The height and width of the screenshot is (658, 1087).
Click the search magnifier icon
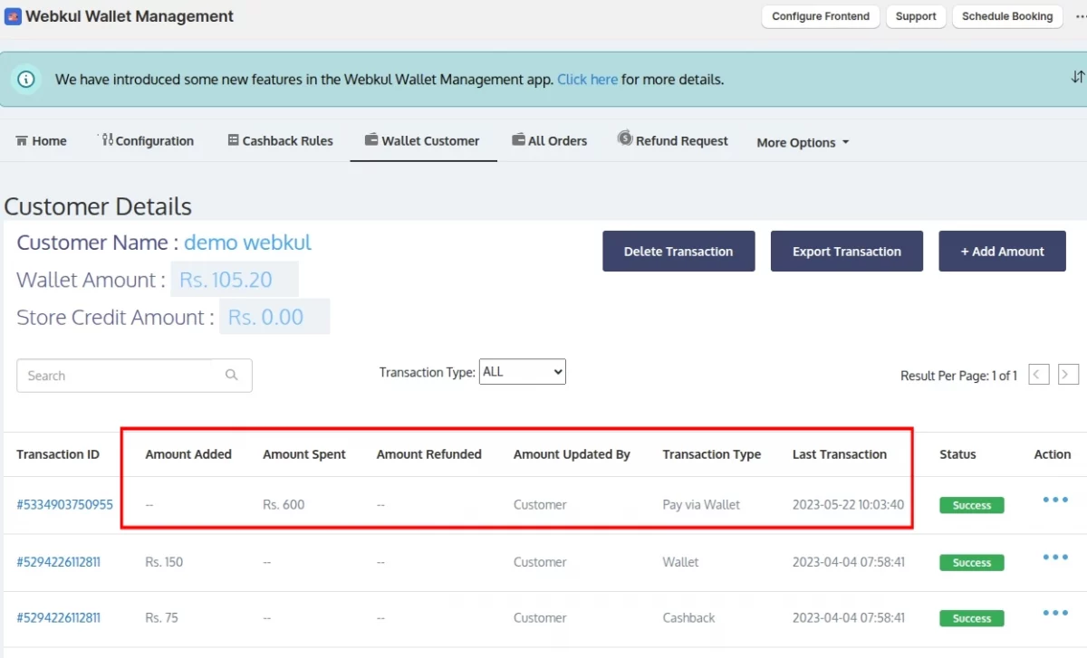tap(232, 376)
